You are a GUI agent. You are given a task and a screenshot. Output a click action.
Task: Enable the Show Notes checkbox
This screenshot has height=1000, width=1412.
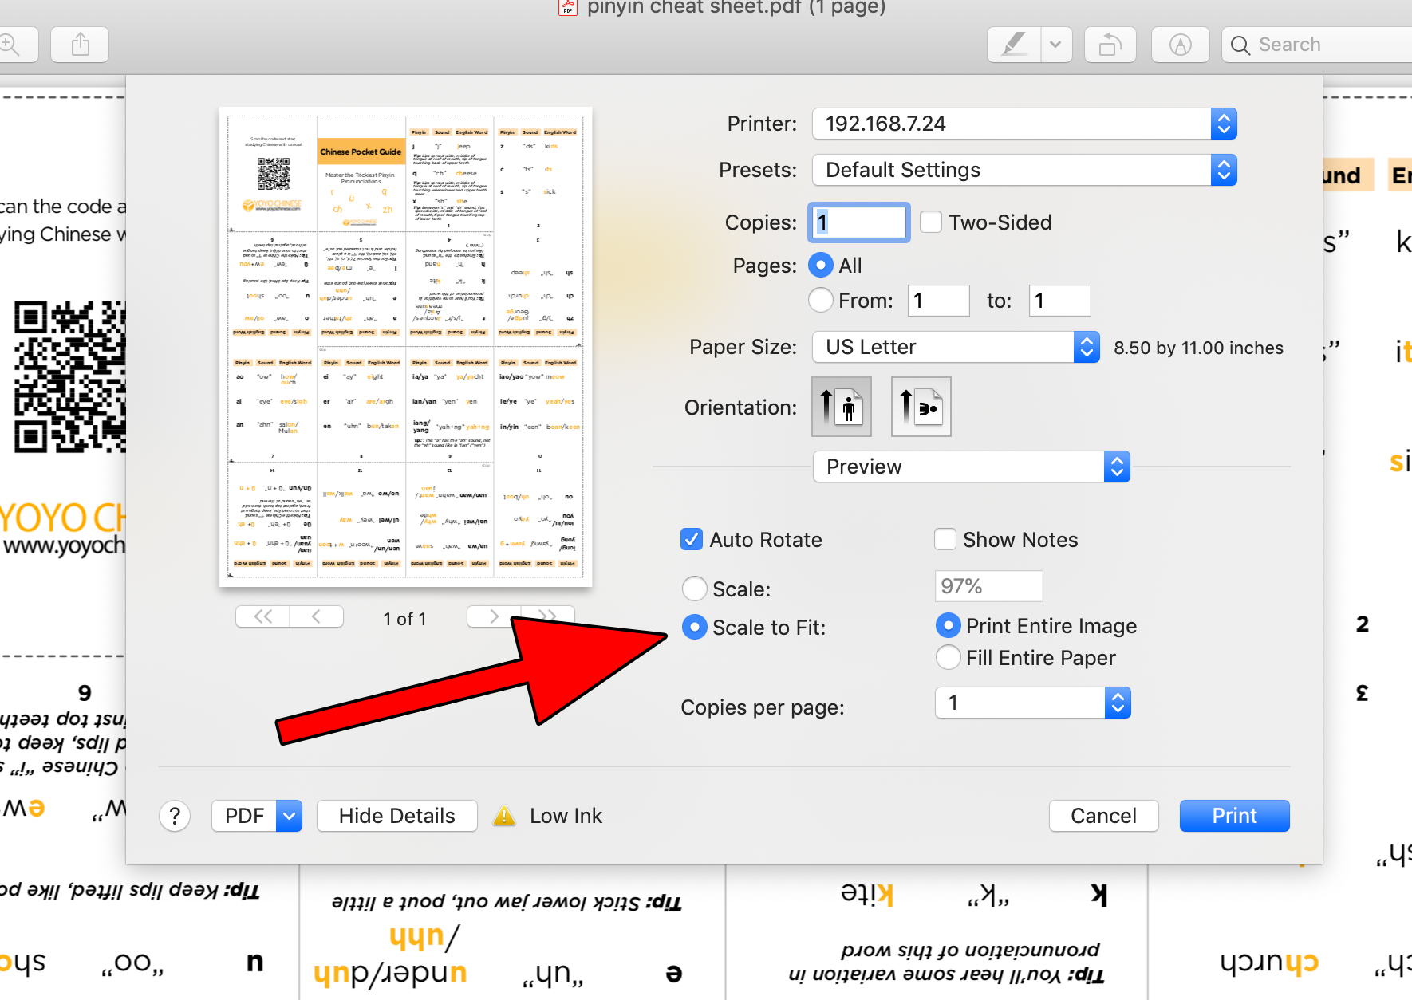[x=945, y=540]
